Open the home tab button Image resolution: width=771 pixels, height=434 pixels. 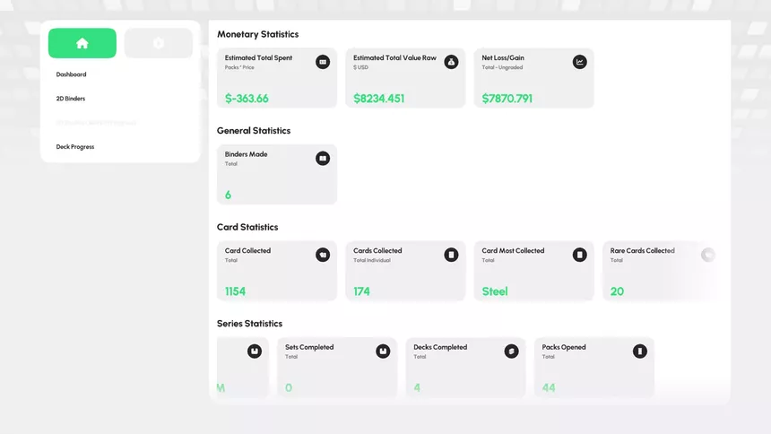coord(82,43)
